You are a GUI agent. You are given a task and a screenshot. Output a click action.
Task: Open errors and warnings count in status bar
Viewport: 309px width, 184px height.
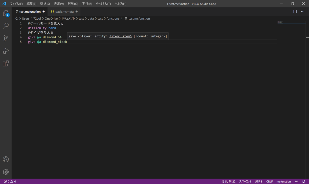pos(10,181)
